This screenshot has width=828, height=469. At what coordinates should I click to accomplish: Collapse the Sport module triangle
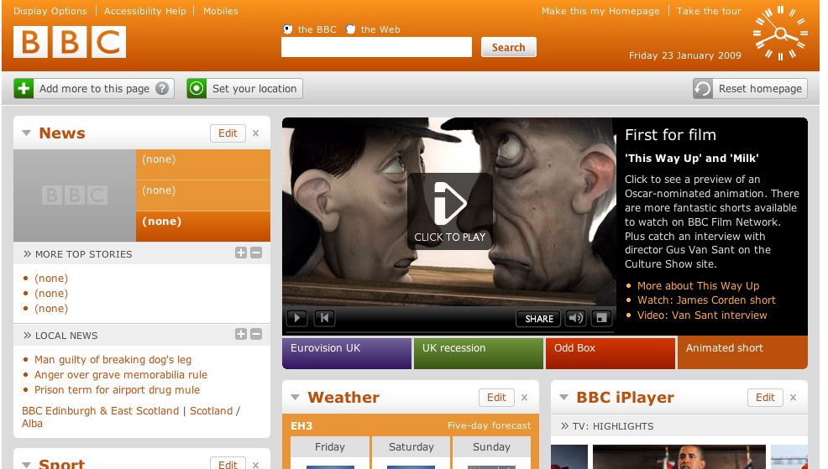pyautogui.click(x=26, y=465)
